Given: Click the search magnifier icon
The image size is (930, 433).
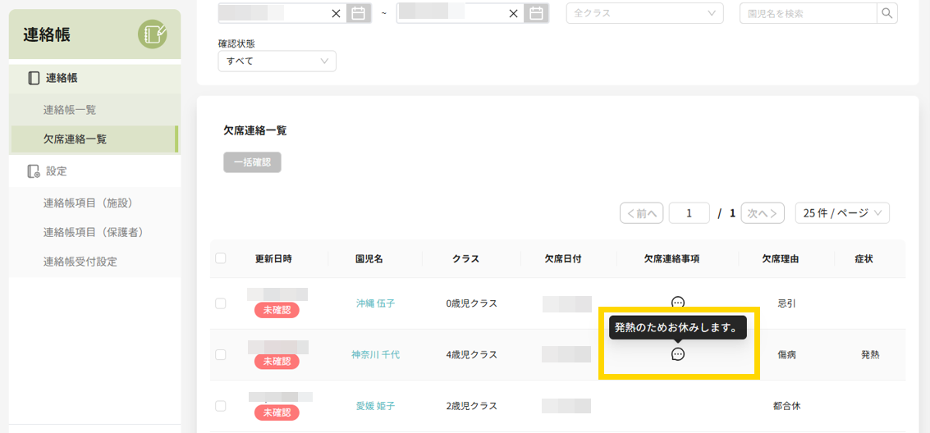Looking at the screenshot, I should [886, 13].
